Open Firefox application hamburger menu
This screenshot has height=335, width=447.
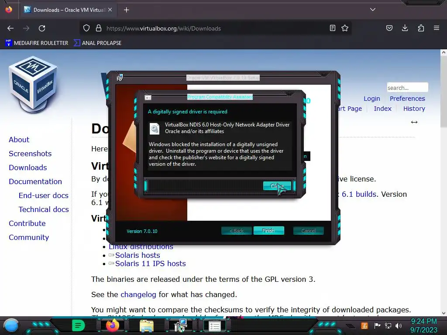(x=437, y=28)
